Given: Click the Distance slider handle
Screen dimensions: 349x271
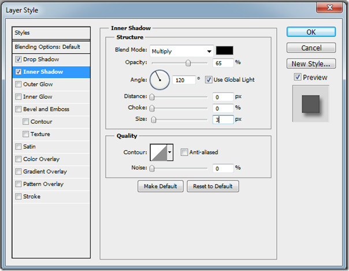Looking at the screenshot, I should tap(152, 97).
